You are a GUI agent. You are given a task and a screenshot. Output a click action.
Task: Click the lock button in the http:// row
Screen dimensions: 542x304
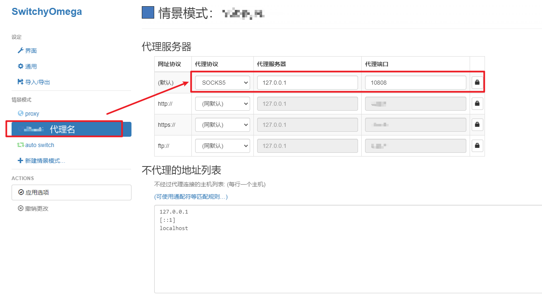pyautogui.click(x=478, y=103)
